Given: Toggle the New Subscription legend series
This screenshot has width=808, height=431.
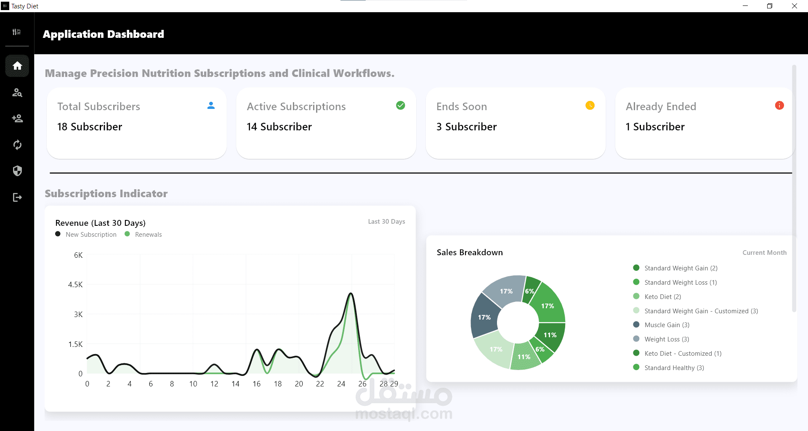Looking at the screenshot, I should pos(86,235).
